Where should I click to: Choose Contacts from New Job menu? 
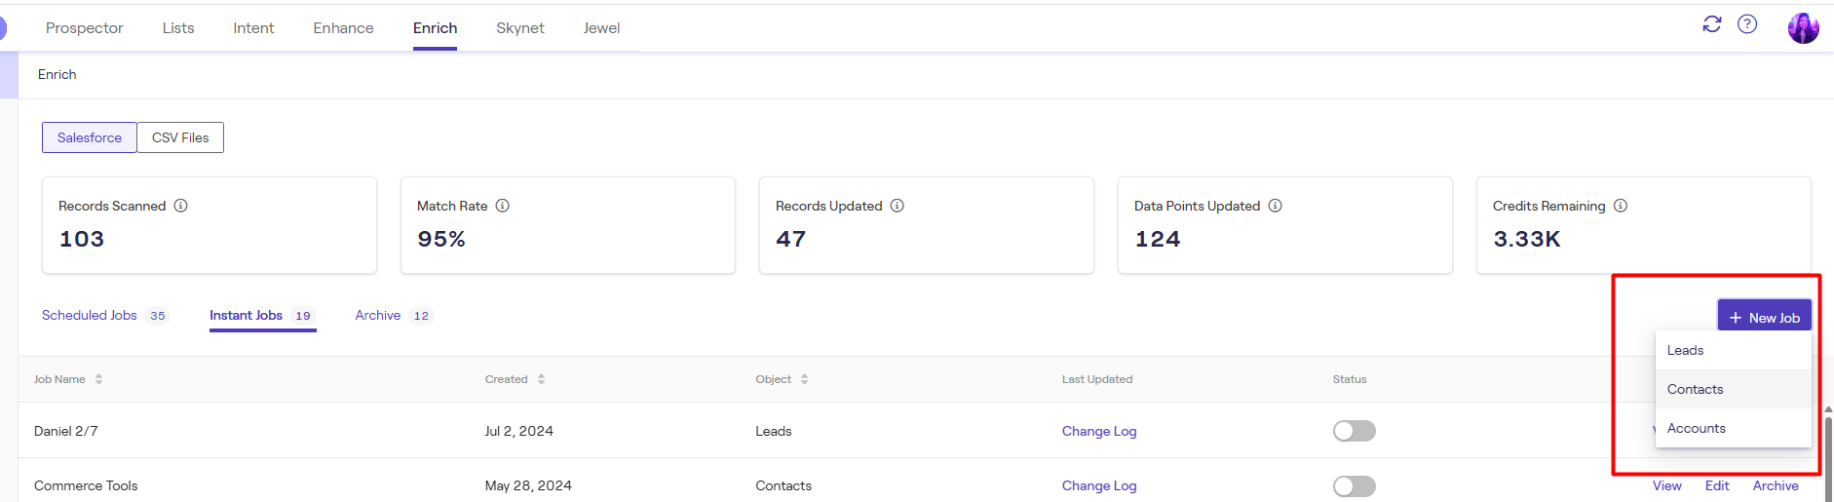tap(1695, 389)
